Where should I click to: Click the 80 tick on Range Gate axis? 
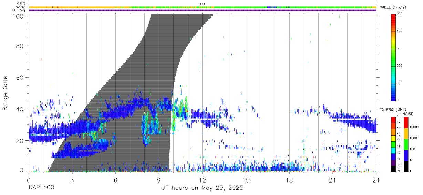point(20,46)
